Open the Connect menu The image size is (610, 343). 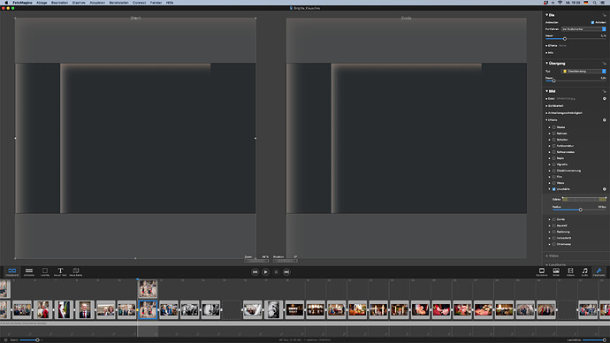pos(140,3)
